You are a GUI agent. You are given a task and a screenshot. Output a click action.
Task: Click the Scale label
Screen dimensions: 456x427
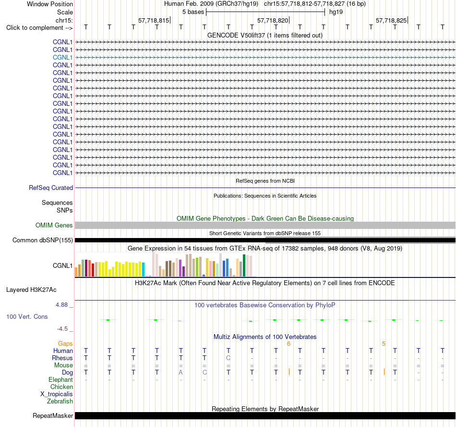(x=65, y=12)
